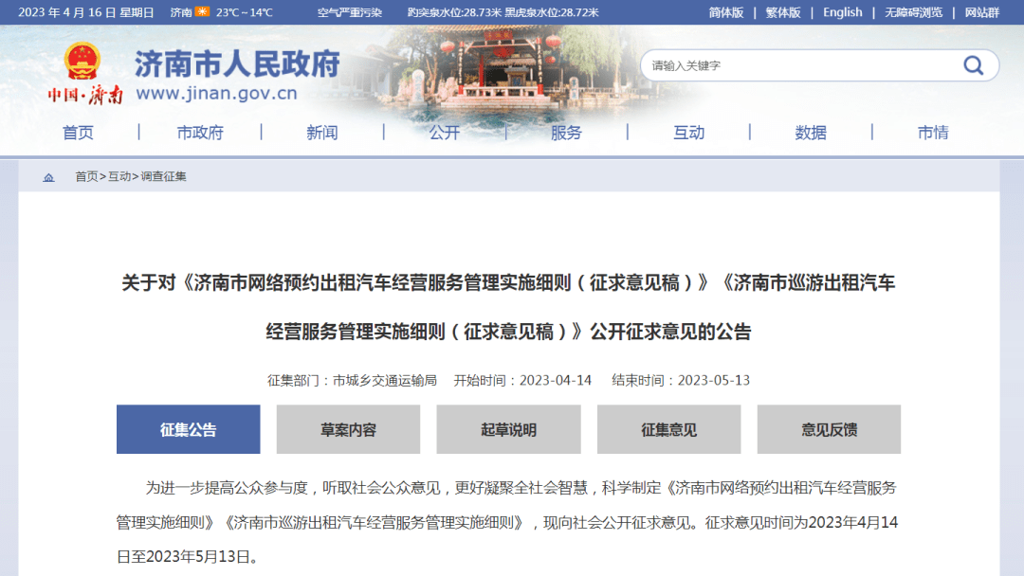Open the 起草说明 tab
Viewport: 1024px width, 576px height.
pyautogui.click(x=508, y=429)
